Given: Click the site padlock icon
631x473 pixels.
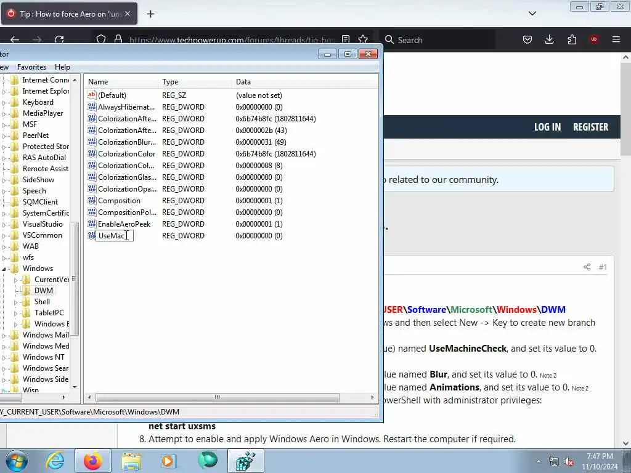Looking at the screenshot, I should 118,39.
